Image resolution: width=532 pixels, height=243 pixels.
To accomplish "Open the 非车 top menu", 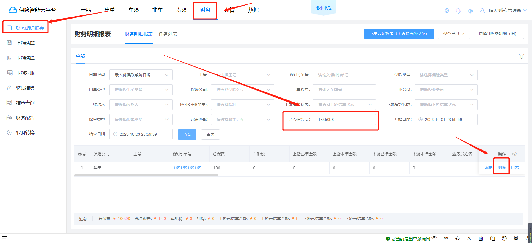I will click(x=157, y=10).
